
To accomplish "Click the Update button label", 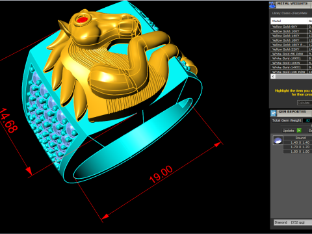I will click(288, 131).
